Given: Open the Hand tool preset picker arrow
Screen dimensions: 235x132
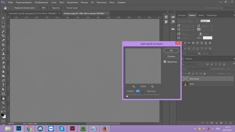Looking at the screenshot, I should (x=8, y=8).
